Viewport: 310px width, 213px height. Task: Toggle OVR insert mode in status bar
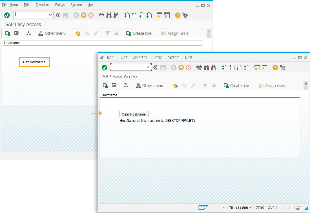click(x=271, y=208)
